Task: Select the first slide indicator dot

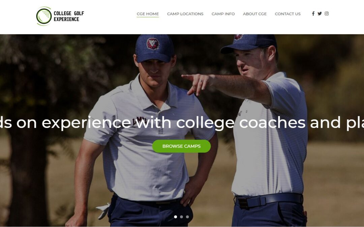Action: [176, 217]
